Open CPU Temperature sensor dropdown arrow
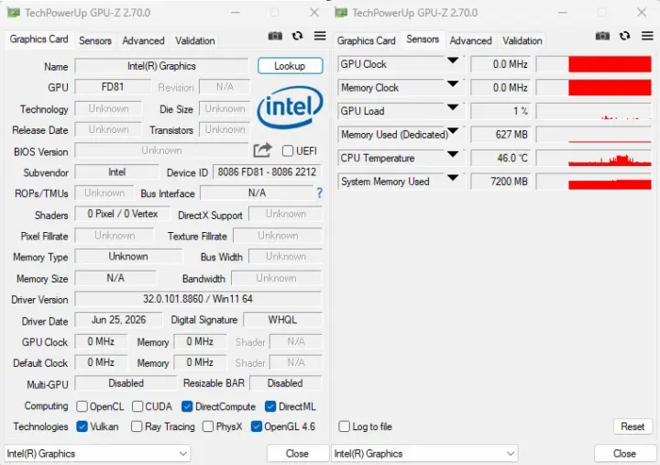660x465 pixels. (x=453, y=155)
